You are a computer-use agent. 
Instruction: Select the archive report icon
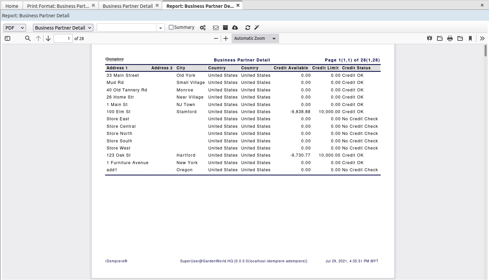pos(225,28)
